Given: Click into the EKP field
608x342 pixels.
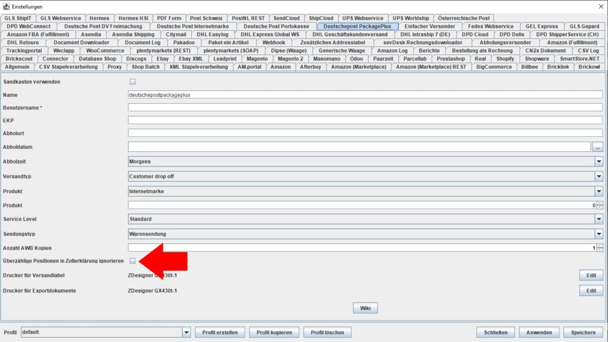Looking at the screenshot, I should (x=365, y=120).
